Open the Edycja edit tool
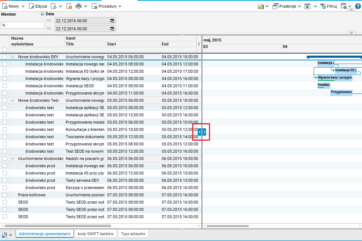The image size is (362, 241). (x=38, y=6)
